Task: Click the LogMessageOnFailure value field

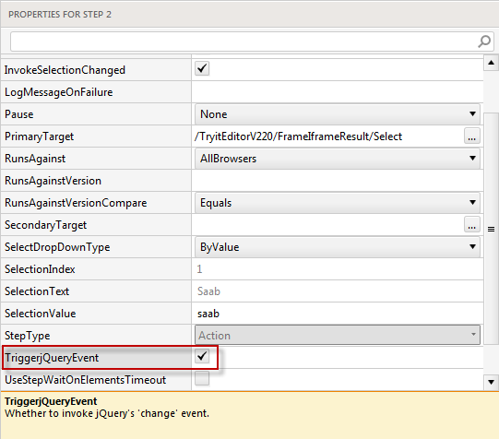Action: [338, 92]
